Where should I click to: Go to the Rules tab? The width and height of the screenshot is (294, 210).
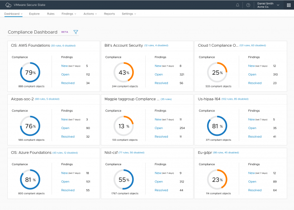51,14
